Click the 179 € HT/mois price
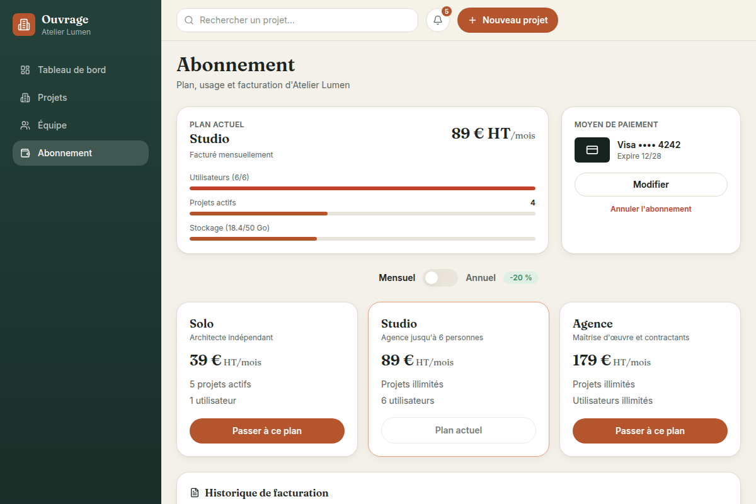The image size is (756, 504). tap(612, 360)
